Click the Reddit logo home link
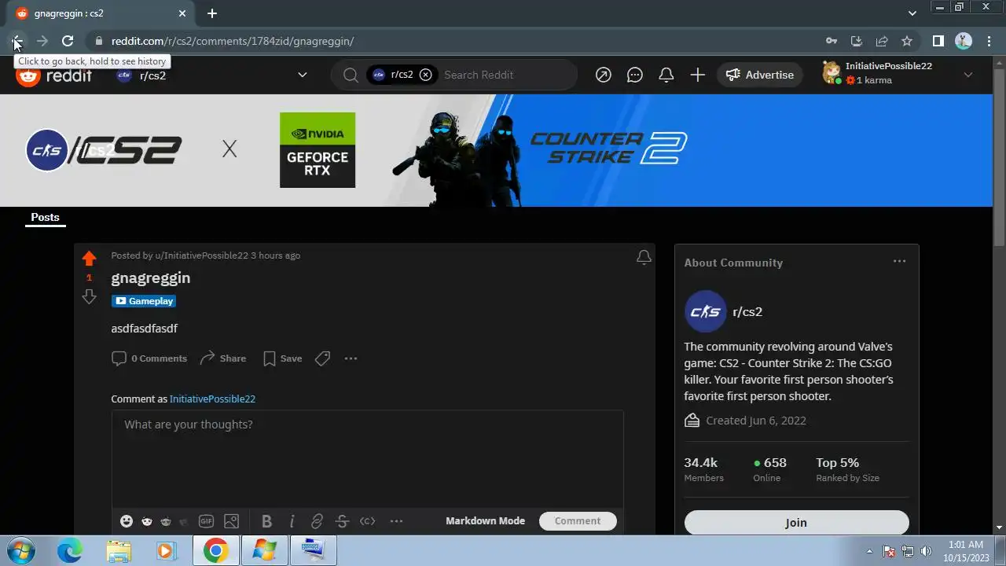 [x=53, y=75]
